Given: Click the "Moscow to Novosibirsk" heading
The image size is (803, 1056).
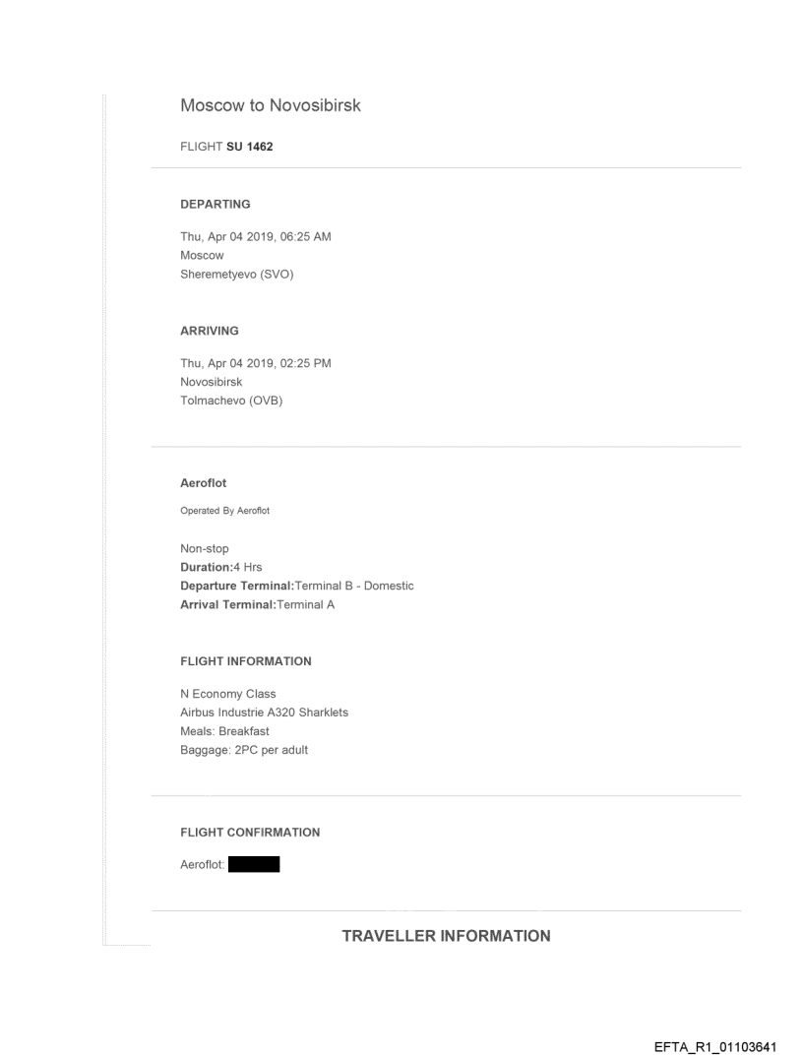Looking at the screenshot, I should (271, 105).
